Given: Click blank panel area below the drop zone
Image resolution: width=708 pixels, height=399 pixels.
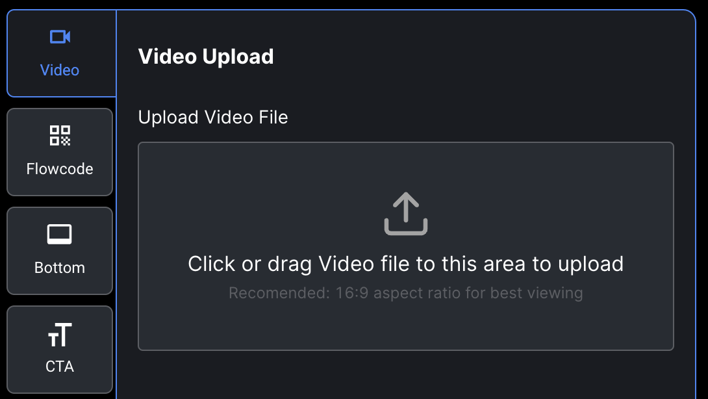Looking at the screenshot, I should pyautogui.click(x=405, y=375).
